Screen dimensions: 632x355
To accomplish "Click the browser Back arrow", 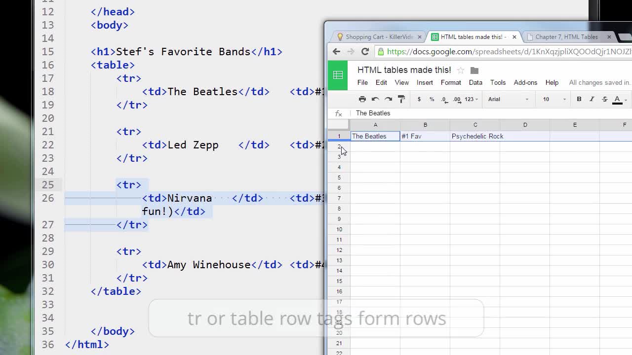I will point(336,51).
